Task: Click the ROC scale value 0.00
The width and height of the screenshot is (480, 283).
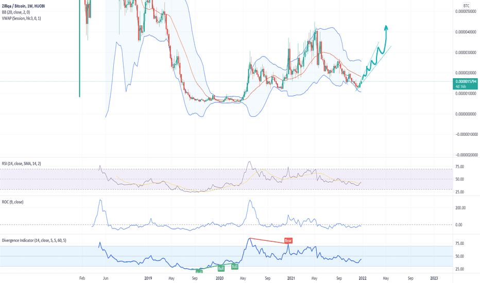Action: pos(459,225)
